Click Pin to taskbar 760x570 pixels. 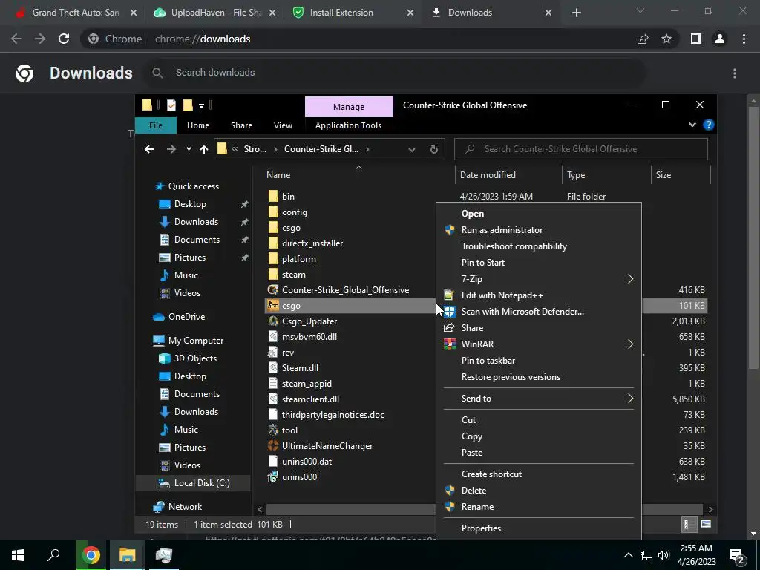point(488,361)
